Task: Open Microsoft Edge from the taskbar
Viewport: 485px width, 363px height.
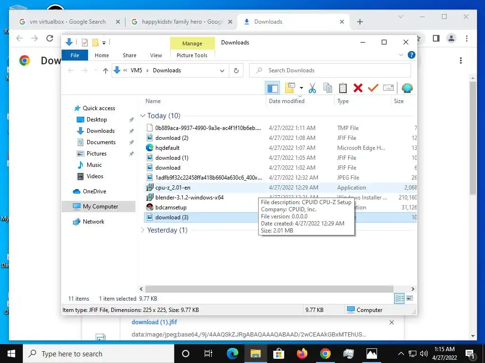Action: [x=233, y=354]
